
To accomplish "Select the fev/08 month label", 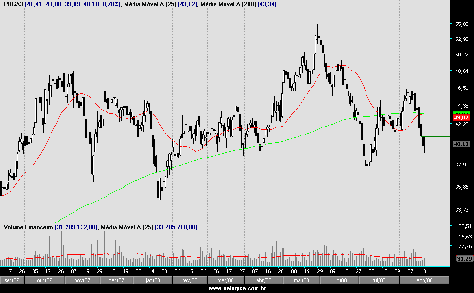I will 190,280.
